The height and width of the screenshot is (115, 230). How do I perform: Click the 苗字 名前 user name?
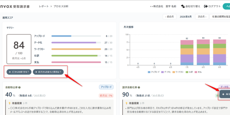tap(171, 6)
